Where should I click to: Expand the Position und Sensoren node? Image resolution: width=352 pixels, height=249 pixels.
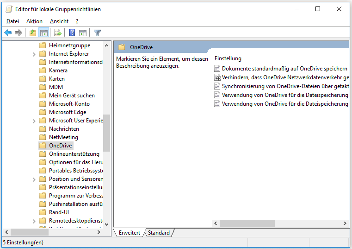click(x=34, y=179)
